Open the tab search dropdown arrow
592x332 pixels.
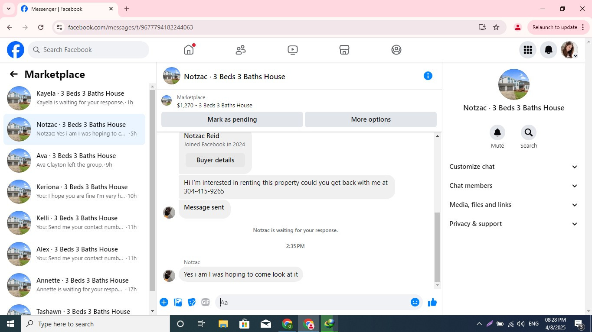(x=8, y=9)
